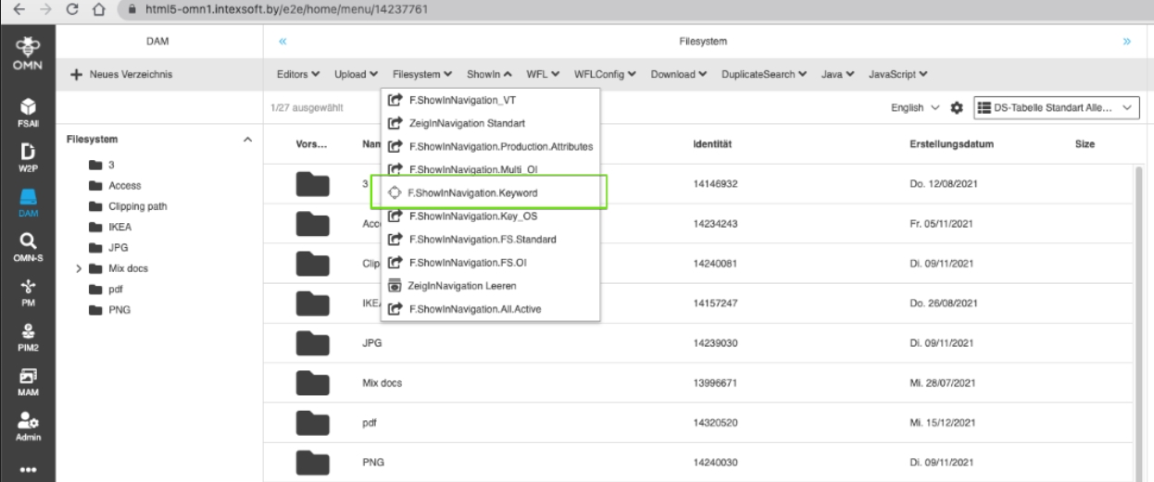Viewport: 1154px width, 482px height.
Task: Open the DS-Tabelle Standart view selector
Action: (x=1056, y=108)
